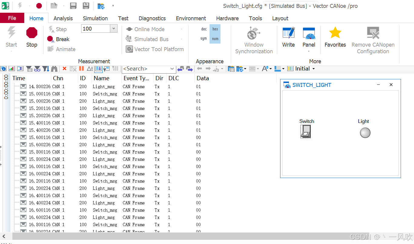This screenshot has width=414, height=244.
Task: Open the Tools ribbon tab
Action: [255, 18]
